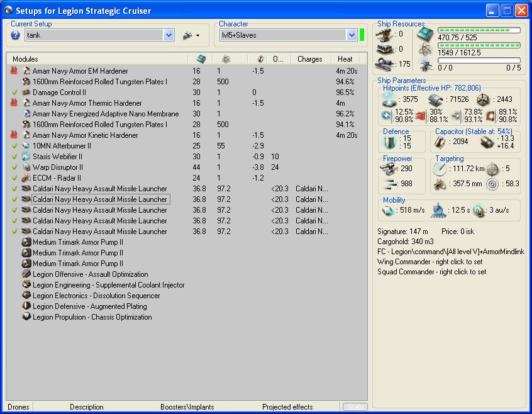
Task: Open the Projected effects tab
Action: pyautogui.click(x=287, y=407)
